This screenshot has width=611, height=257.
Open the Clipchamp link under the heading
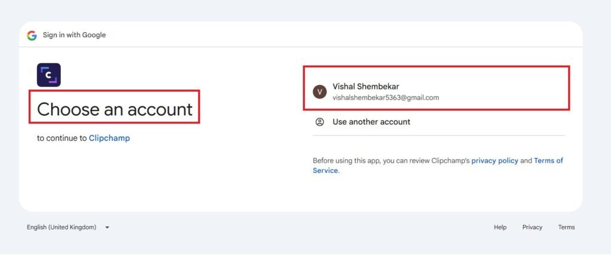pyautogui.click(x=109, y=138)
